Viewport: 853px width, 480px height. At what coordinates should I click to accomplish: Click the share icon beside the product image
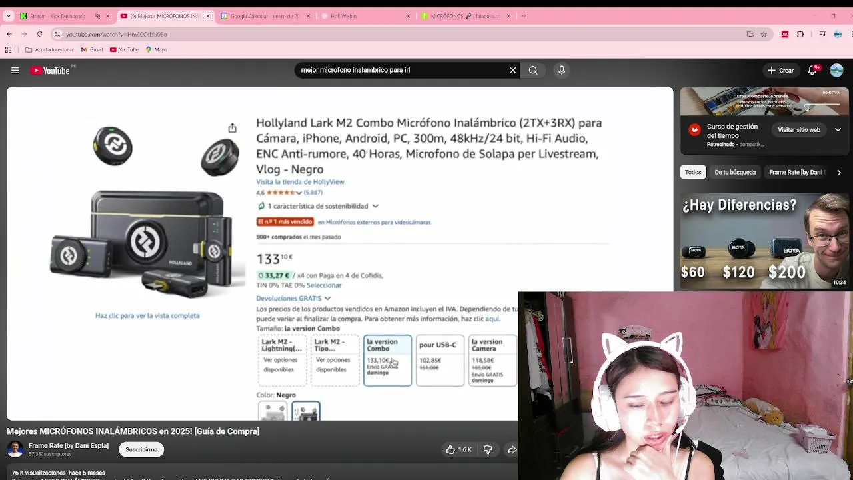point(232,128)
